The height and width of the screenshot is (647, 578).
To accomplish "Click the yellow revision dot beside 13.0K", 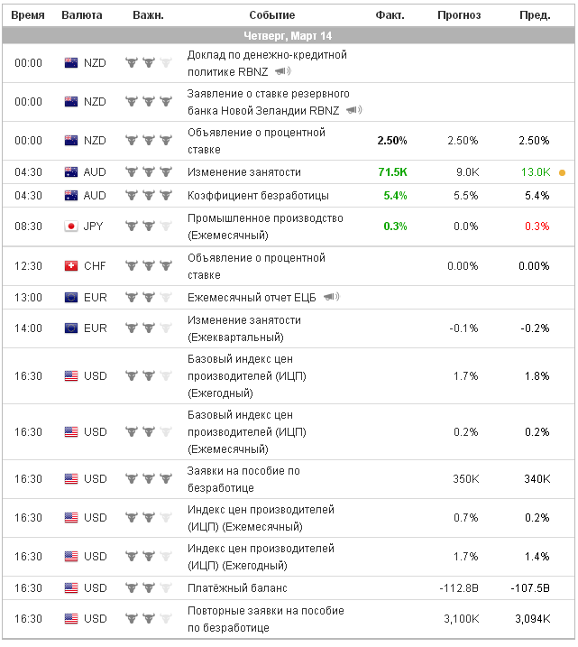I will coord(563,172).
